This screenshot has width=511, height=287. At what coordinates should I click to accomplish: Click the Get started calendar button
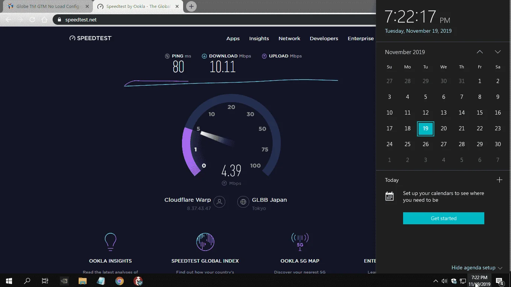[444, 218]
